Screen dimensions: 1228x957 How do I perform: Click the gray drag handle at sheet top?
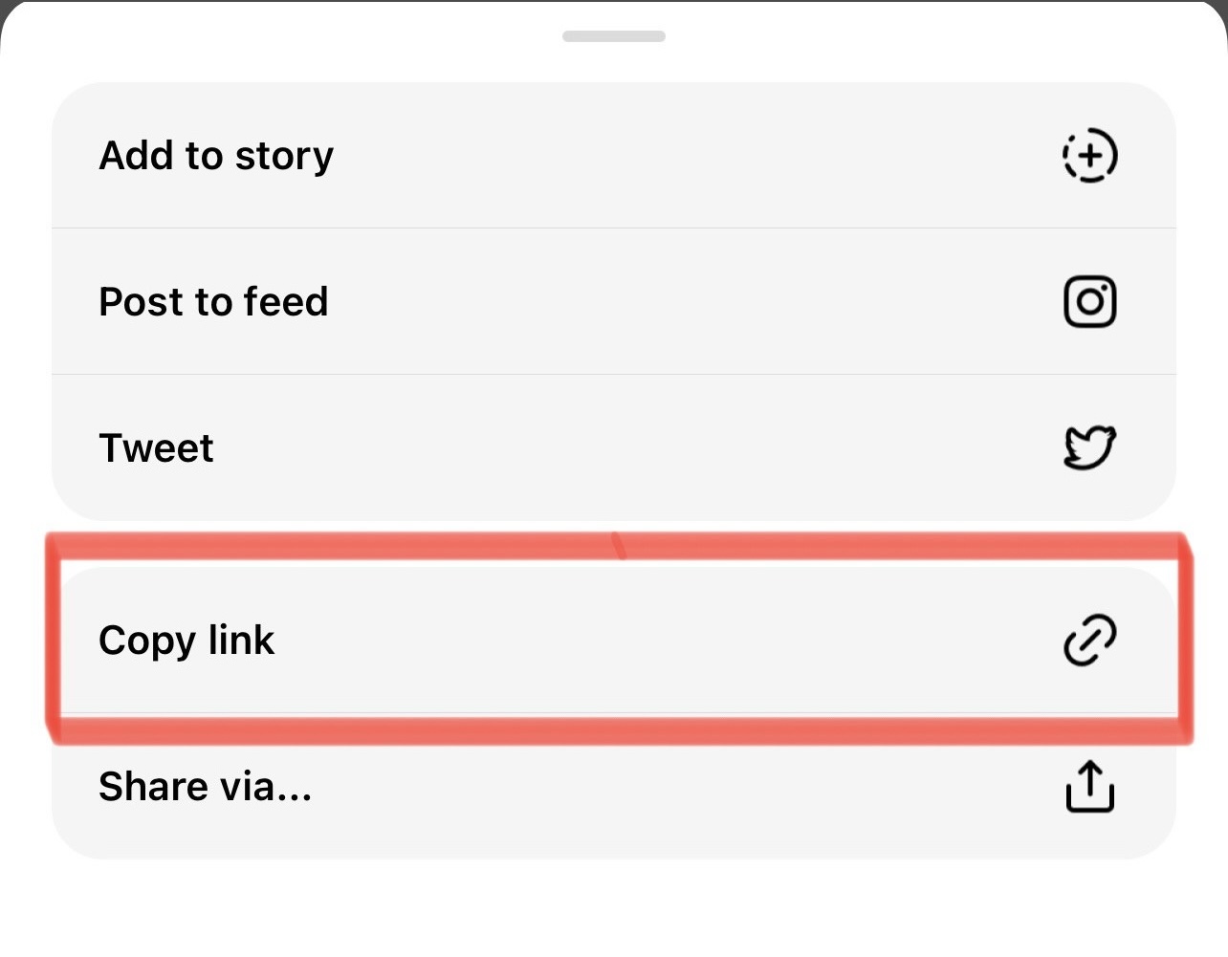[614, 36]
